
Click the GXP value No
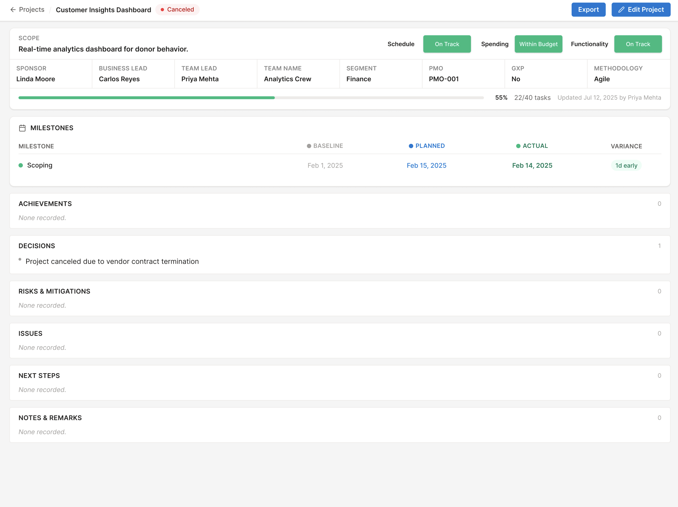point(516,79)
